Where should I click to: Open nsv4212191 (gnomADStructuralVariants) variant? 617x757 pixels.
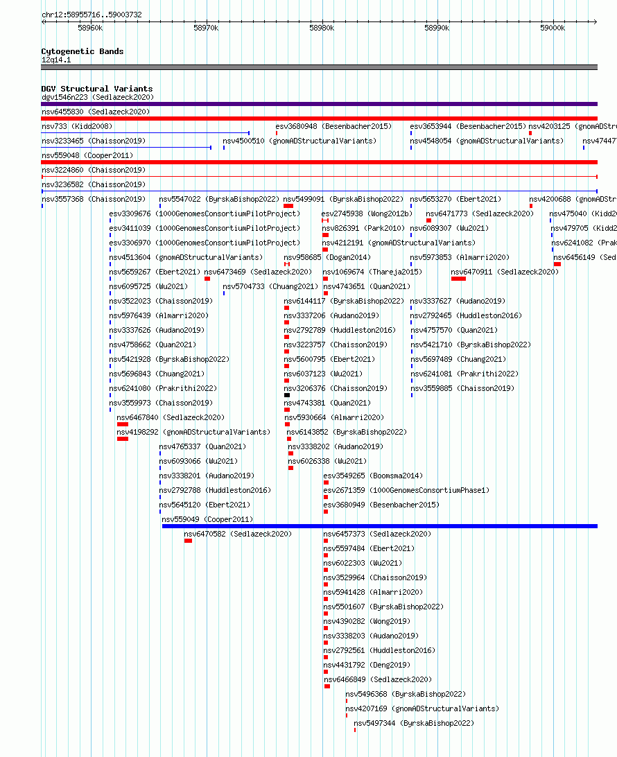point(399,243)
